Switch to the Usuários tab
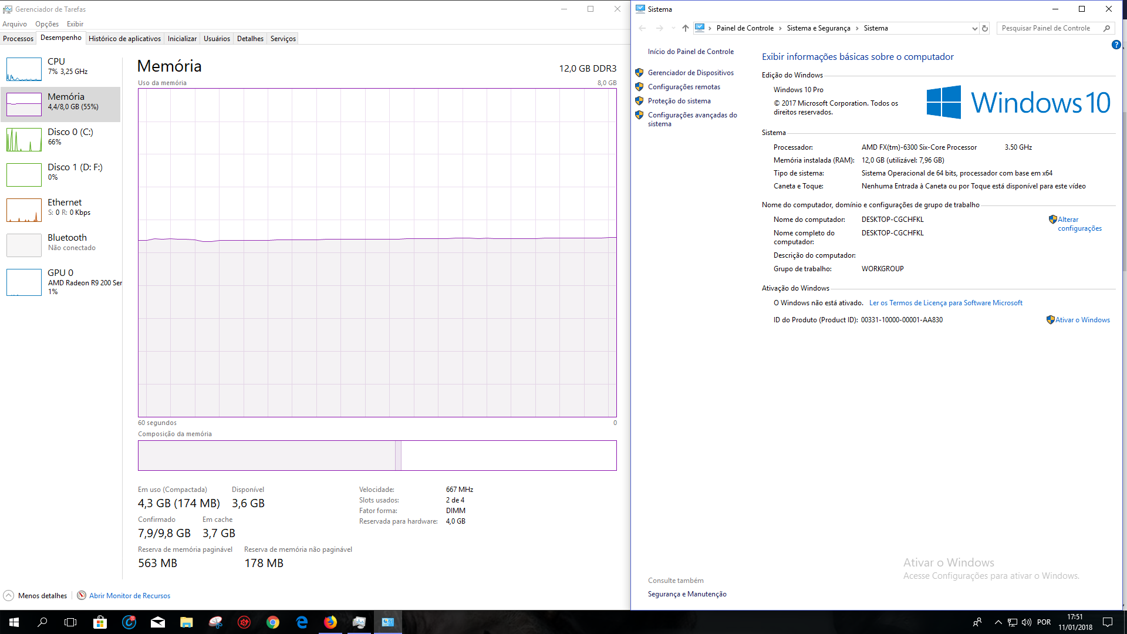The width and height of the screenshot is (1127, 634). pyautogui.click(x=217, y=39)
